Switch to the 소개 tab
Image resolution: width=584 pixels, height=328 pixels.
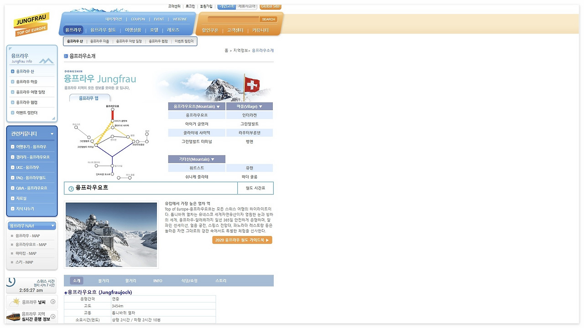77,281
